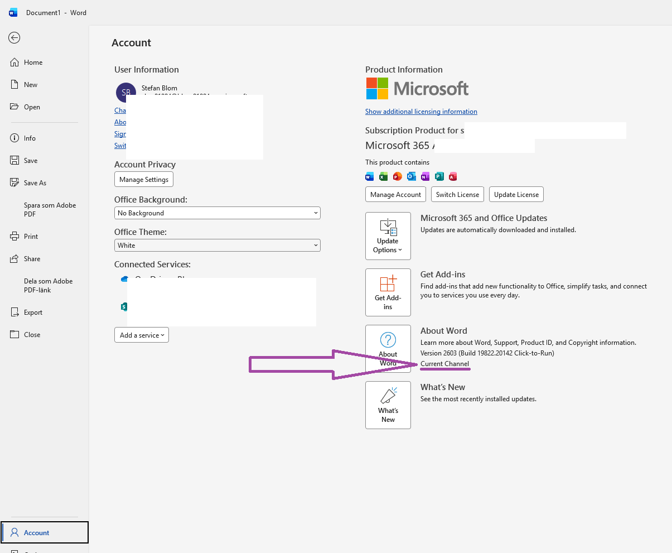Open the Office Background dropdown

coord(217,213)
